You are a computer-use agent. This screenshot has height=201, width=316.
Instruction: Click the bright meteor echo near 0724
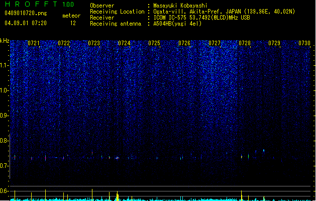point(117,158)
